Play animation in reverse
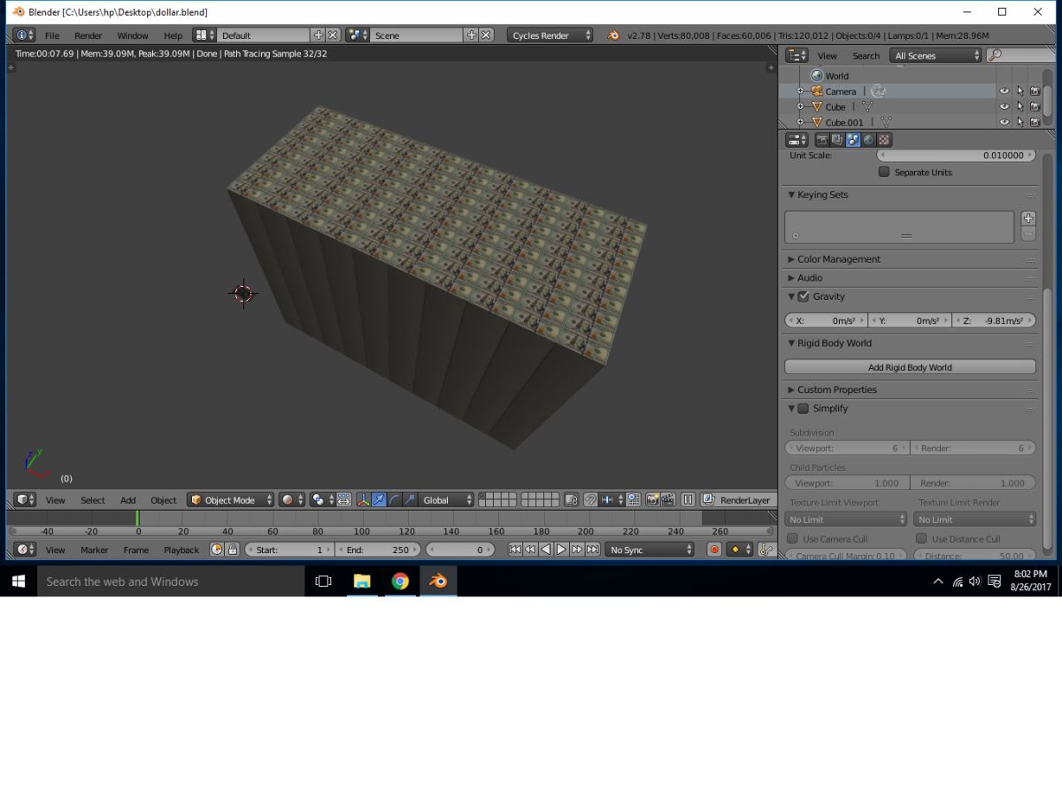1062x808 pixels. pyautogui.click(x=546, y=550)
